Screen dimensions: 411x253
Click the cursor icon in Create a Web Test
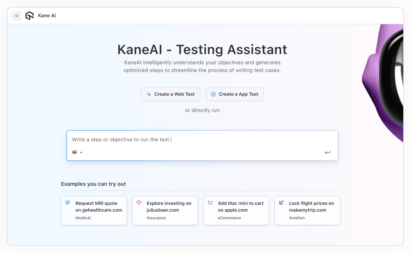coord(149,94)
